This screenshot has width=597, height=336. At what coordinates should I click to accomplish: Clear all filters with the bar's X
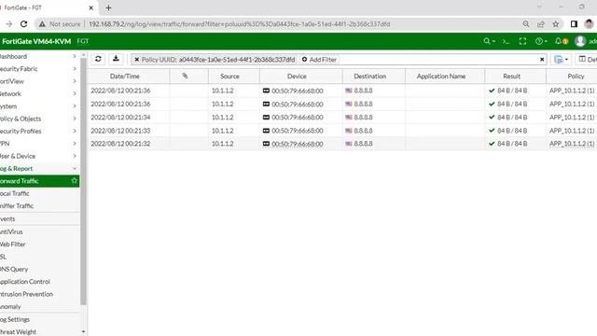(x=542, y=60)
